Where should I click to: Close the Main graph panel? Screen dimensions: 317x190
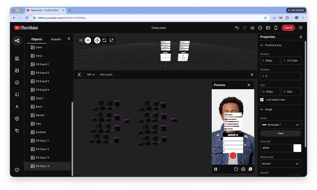252,75
